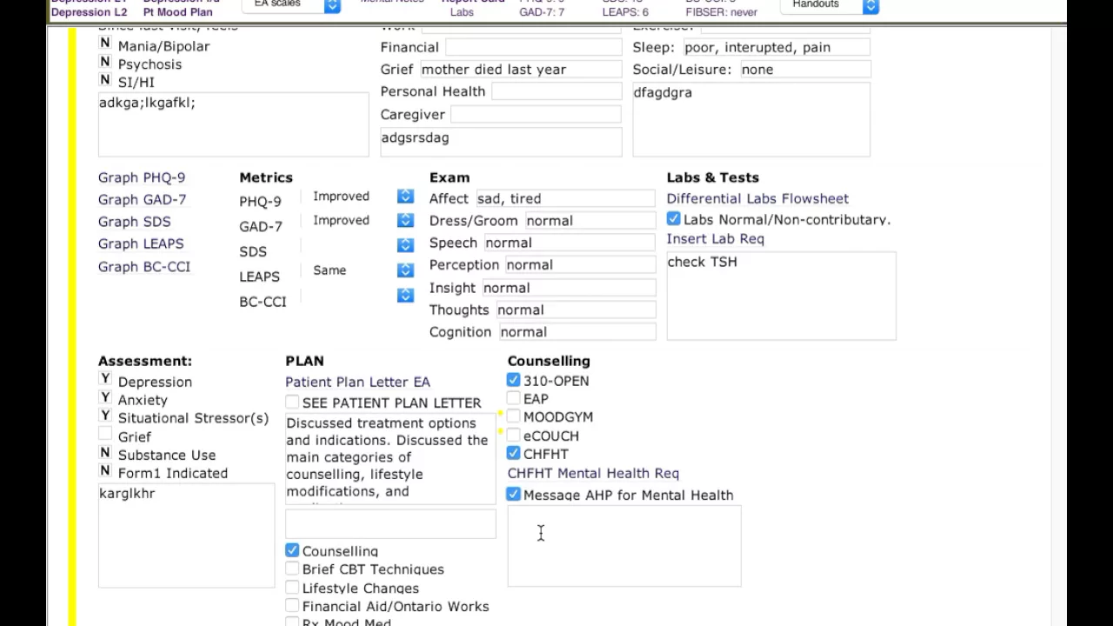
Task: Click into the Financial field
Action: pos(534,47)
